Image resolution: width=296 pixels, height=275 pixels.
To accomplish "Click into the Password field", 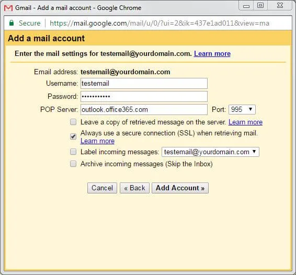I will [x=144, y=96].
